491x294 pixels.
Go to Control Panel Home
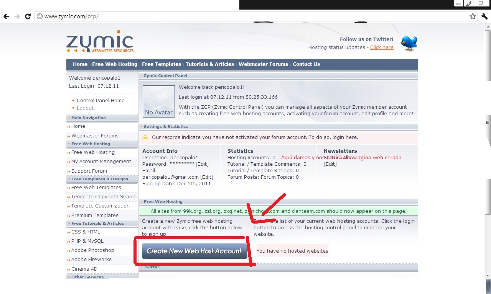pos(101,100)
